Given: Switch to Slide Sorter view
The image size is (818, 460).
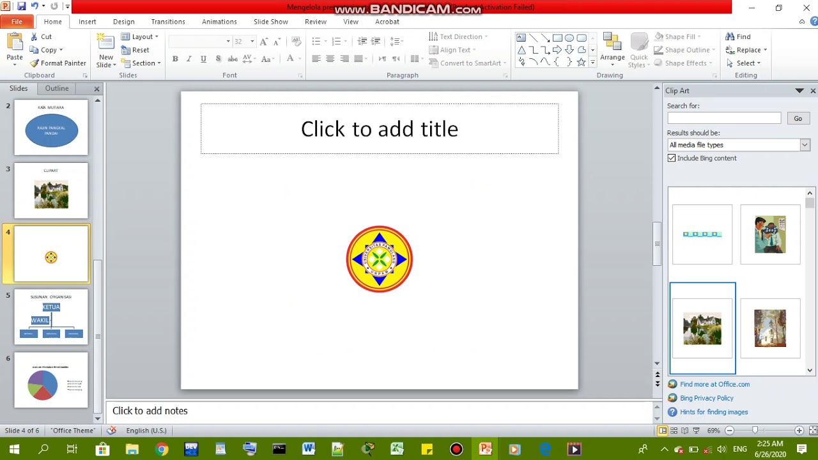Looking at the screenshot, I should [674, 431].
